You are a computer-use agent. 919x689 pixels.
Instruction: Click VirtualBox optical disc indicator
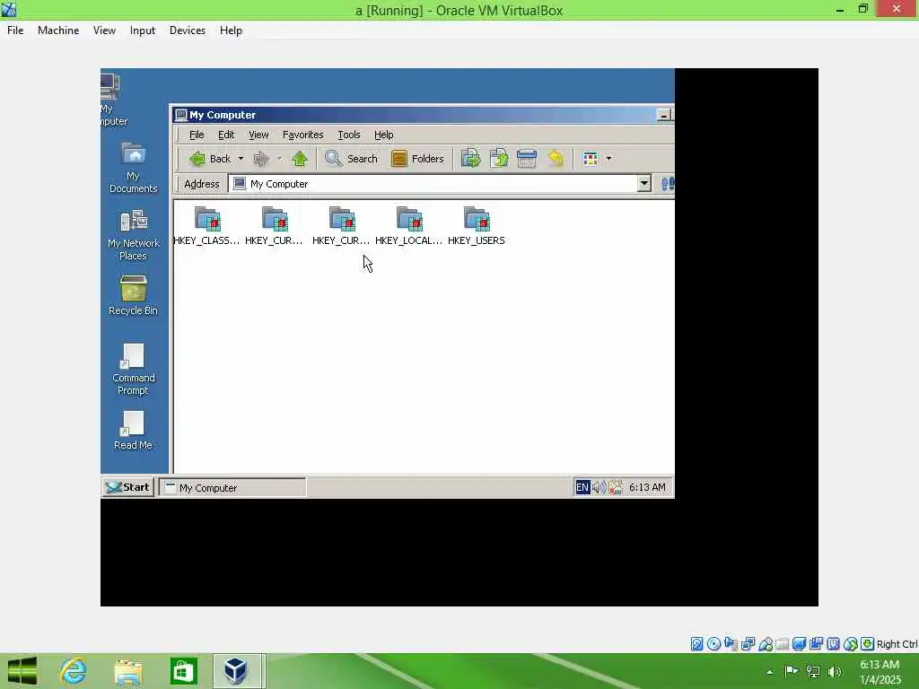713,644
